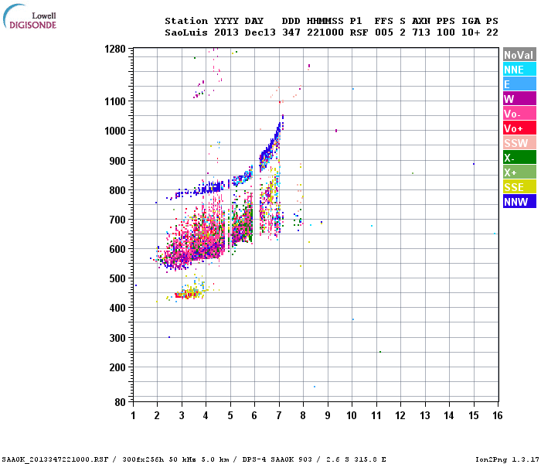The width and height of the screenshot is (541, 464).
Task: Click the x-axis frequency label '9'
Action: (x=328, y=415)
